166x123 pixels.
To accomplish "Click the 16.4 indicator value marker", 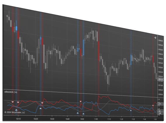I will (x=160, y=111).
